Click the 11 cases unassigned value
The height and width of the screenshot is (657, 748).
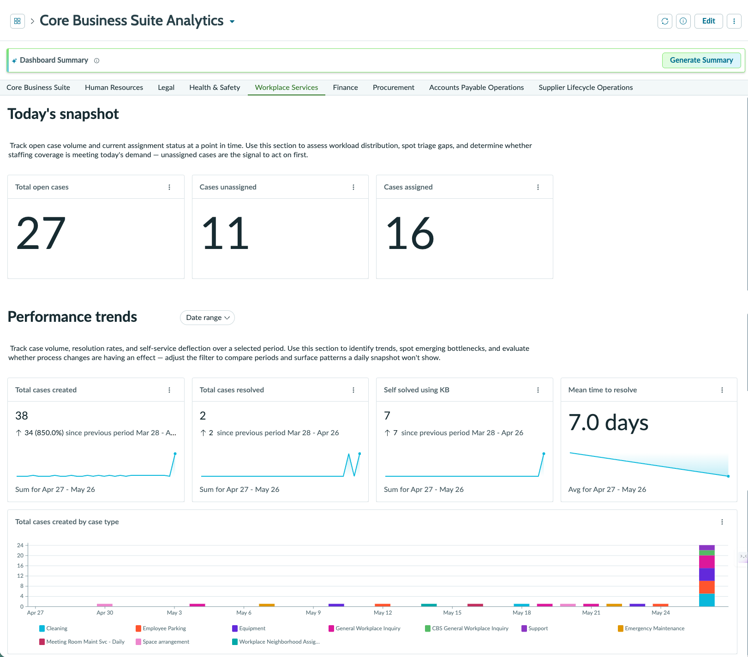click(225, 234)
